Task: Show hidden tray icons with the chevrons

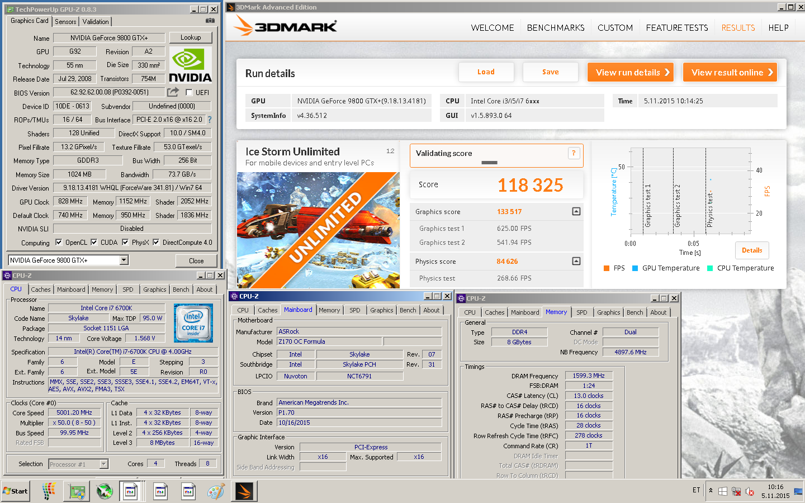Action: [x=711, y=491]
